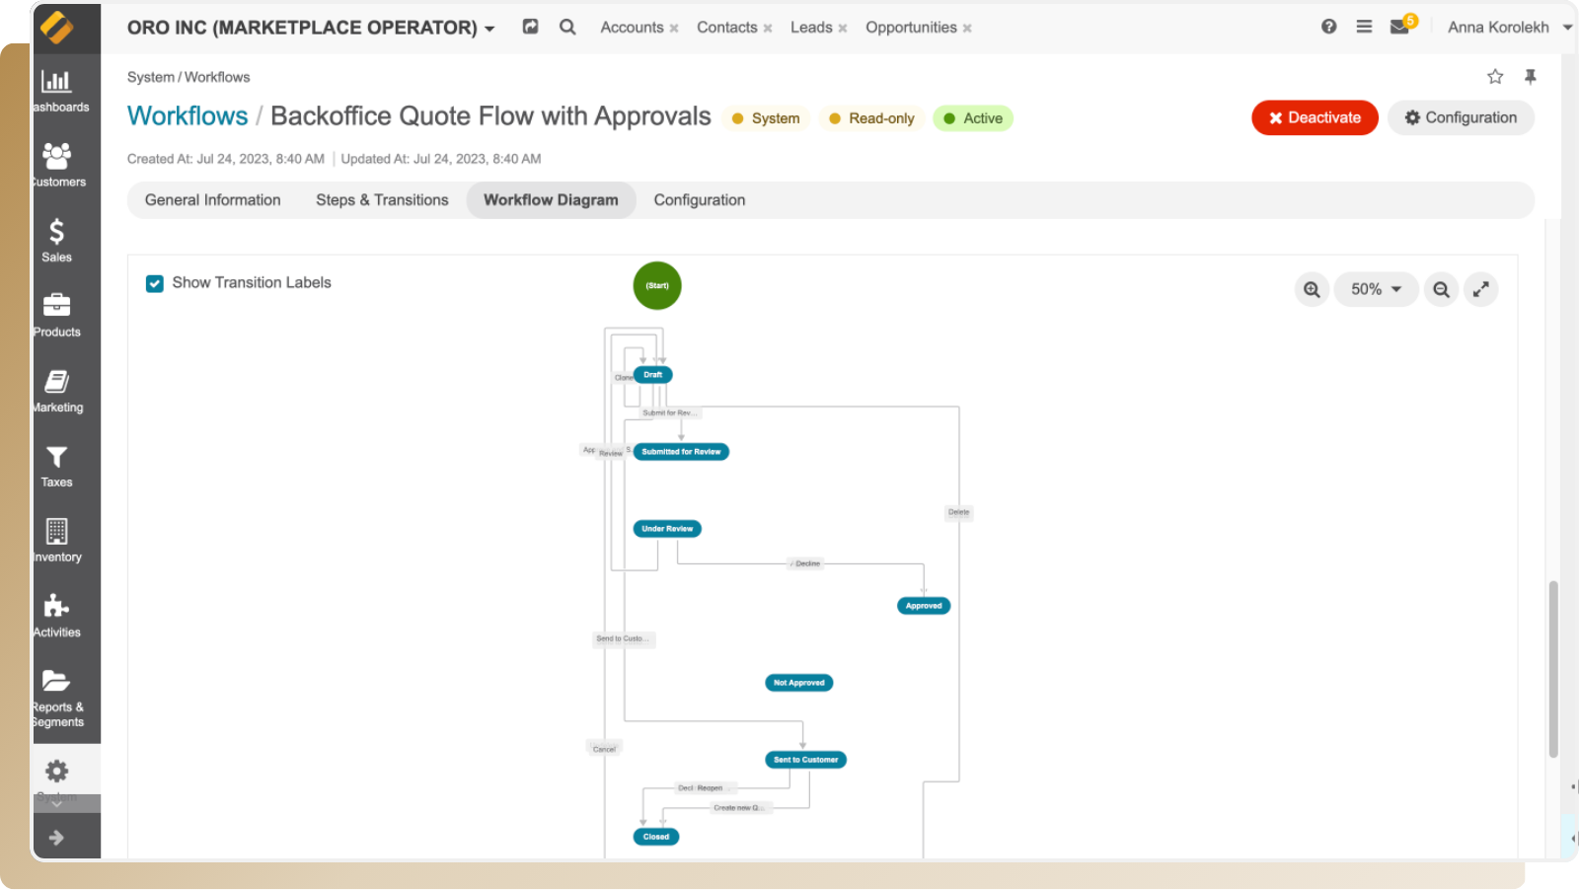Go to Workflows via title link
Screen dimensions: 1579x890
[x=188, y=116]
